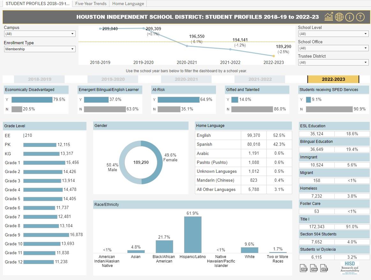Click the Black/African American bar 21.7%
Screen dimensions: 371x280
tap(164, 247)
